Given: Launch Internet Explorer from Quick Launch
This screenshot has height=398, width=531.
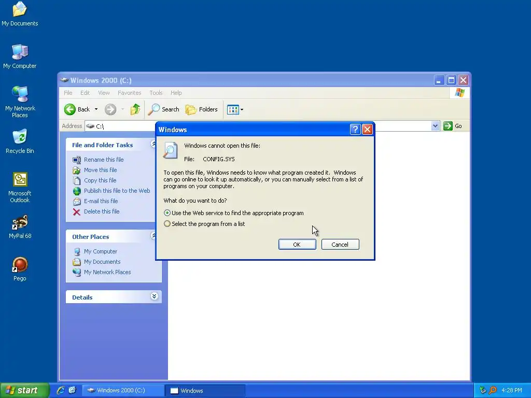Looking at the screenshot, I should tap(61, 390).
